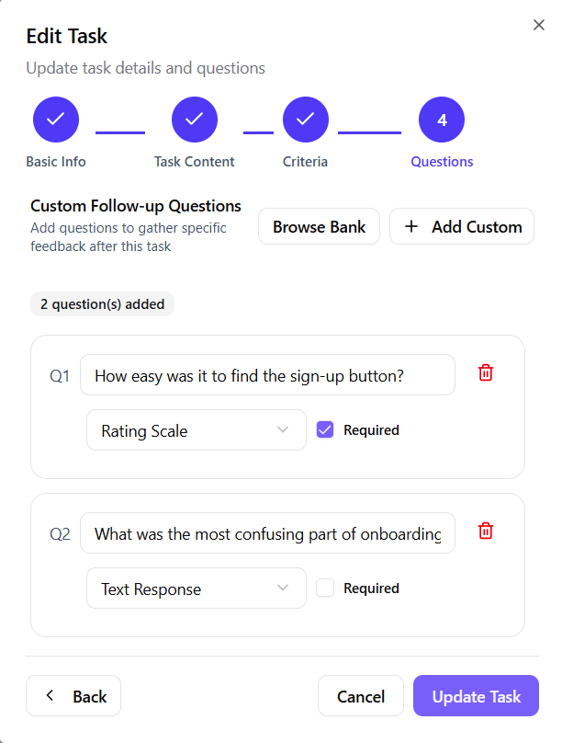562x743 pixels.
Task: Open the Browse Bank question library
Action: pyautogui.click(x=319, y=226)
